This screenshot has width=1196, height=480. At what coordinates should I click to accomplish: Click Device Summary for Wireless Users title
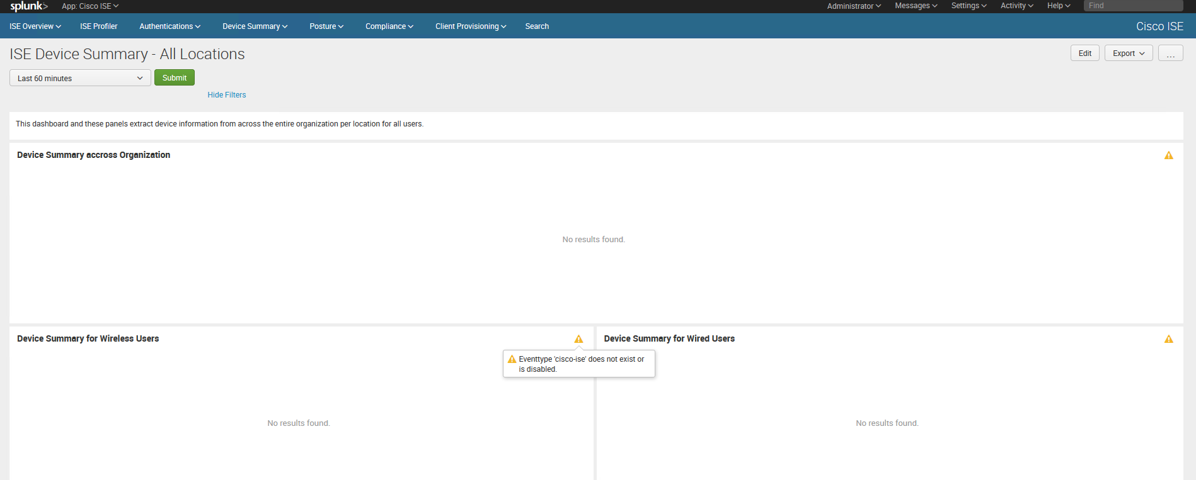point(88,338)
